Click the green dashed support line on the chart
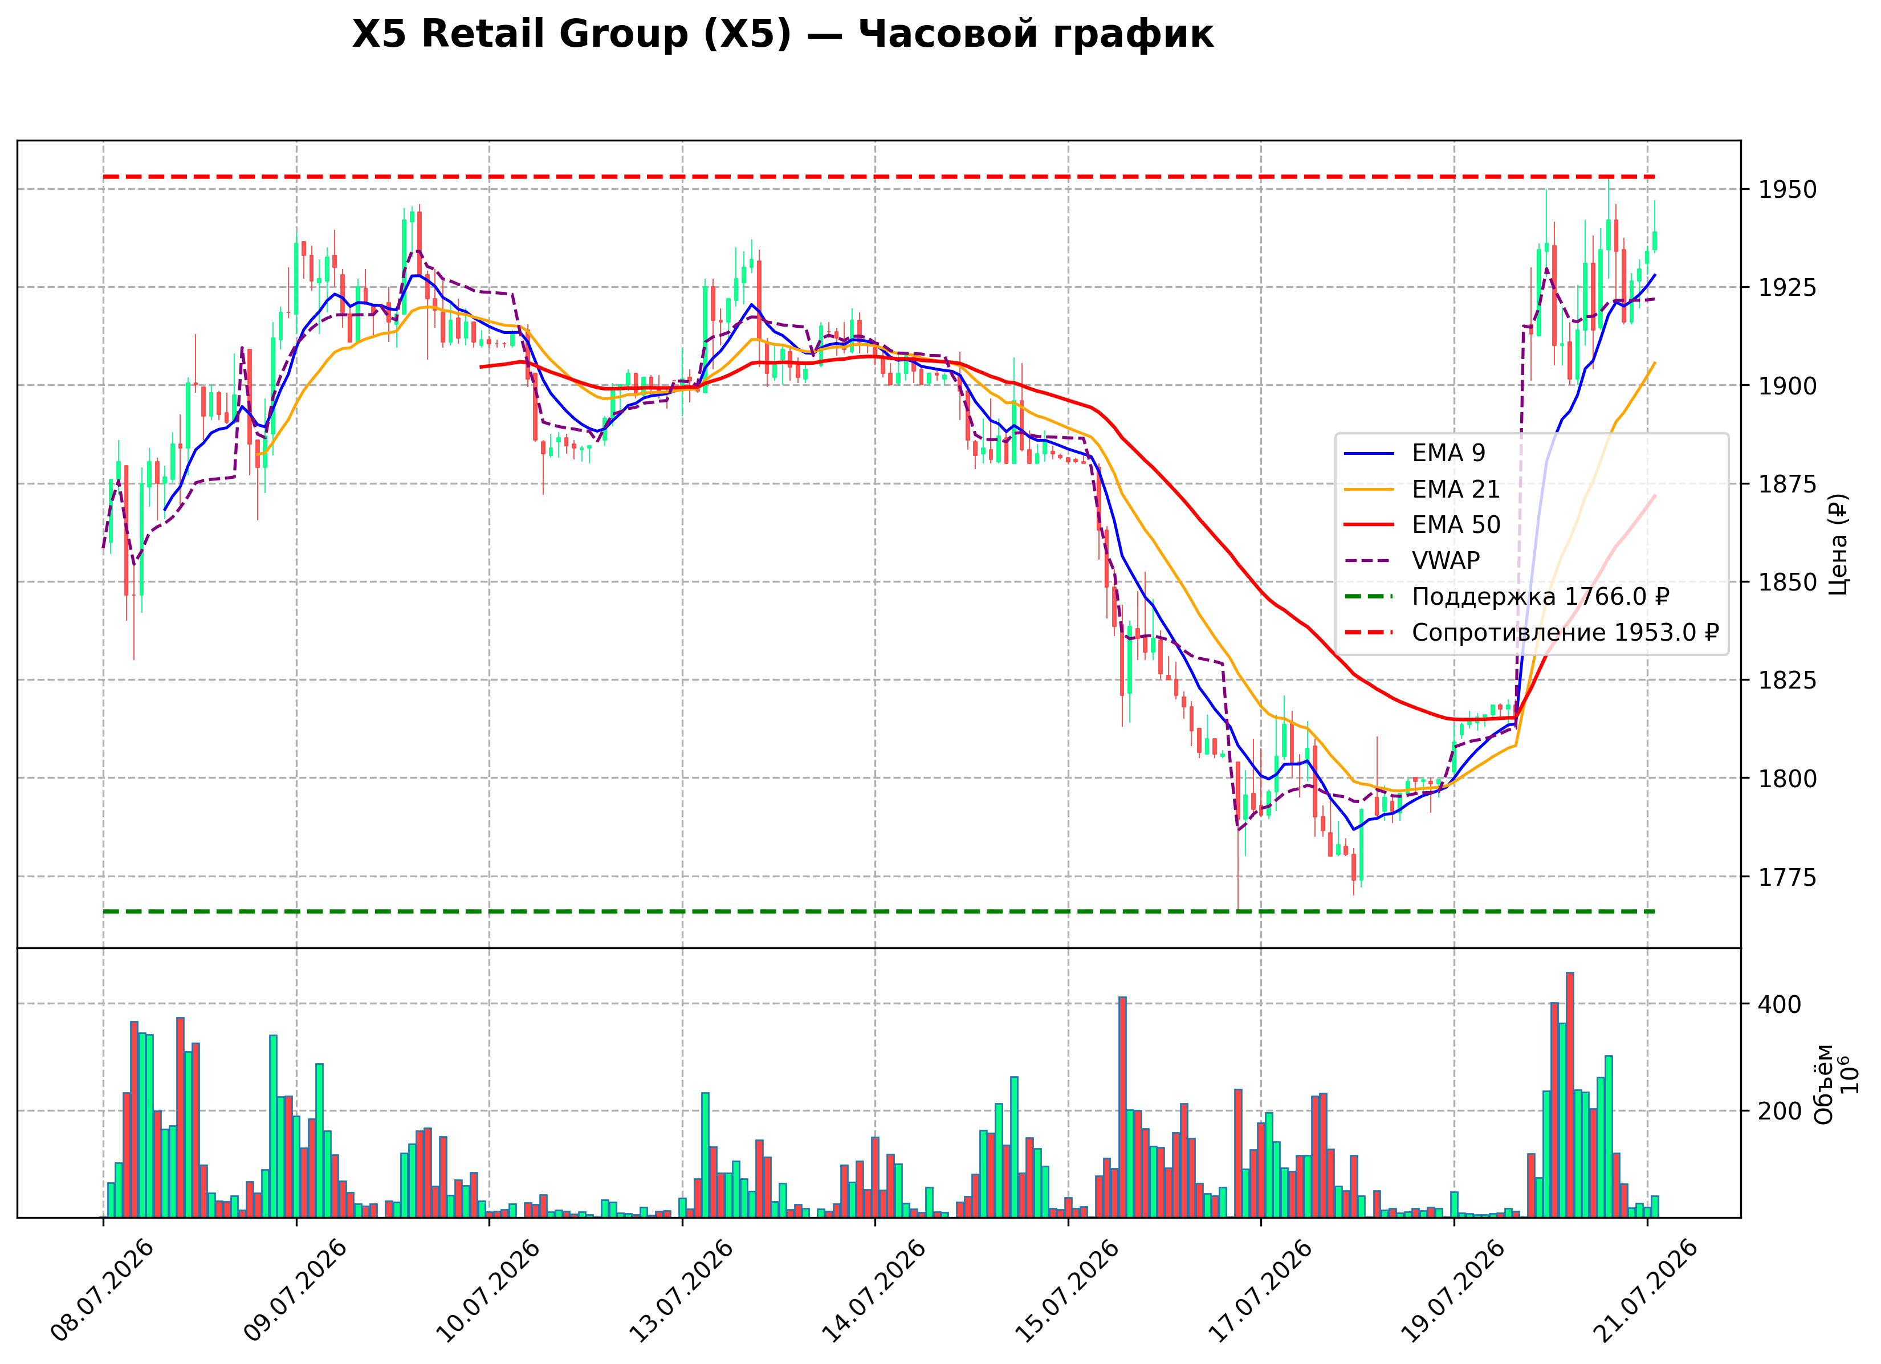1881x1364 pixels. pos(879,912)
